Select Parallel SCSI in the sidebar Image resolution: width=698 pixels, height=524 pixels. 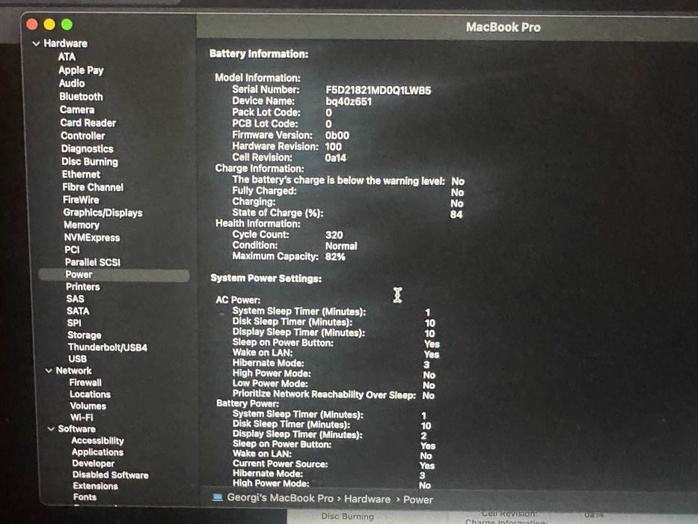click(93, 263)
